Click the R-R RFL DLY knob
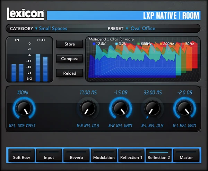 pos(88,108)
